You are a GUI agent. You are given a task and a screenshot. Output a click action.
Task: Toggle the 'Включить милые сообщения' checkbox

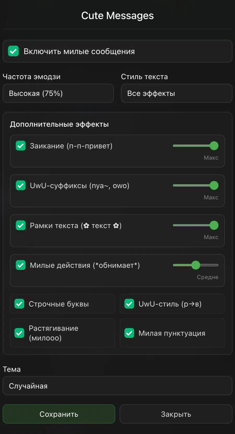[13, 51]
